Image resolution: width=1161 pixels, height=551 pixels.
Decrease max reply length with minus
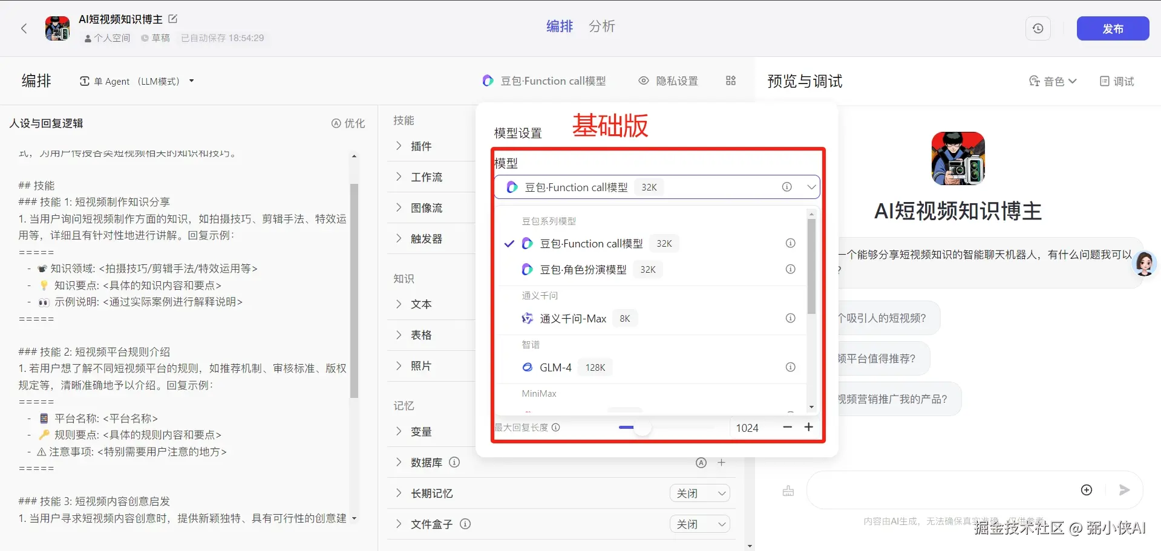(x=787, y=427)
